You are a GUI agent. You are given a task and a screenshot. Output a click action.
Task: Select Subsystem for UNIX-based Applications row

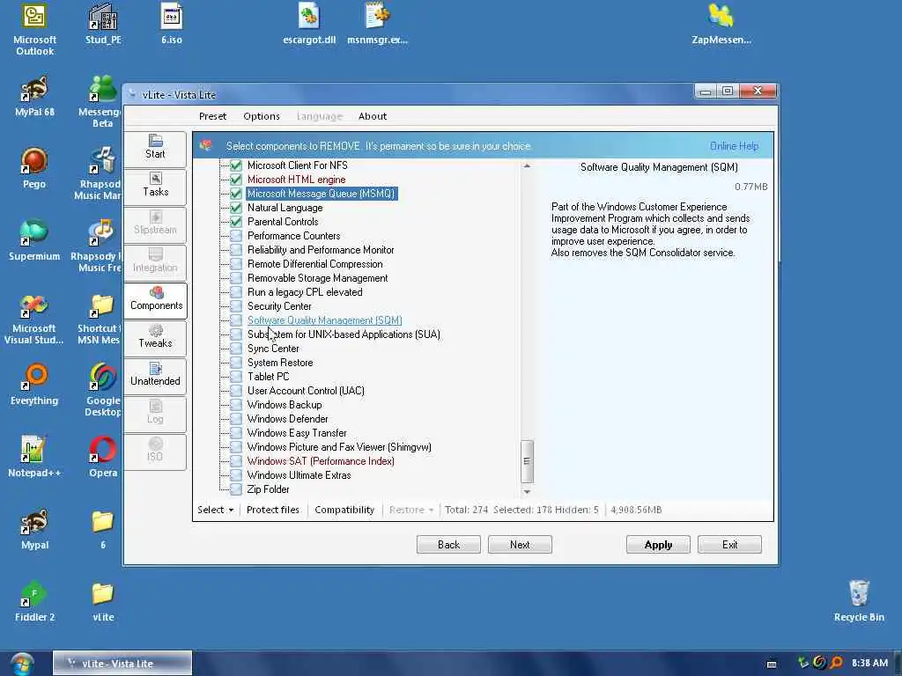tap(344, 334)
